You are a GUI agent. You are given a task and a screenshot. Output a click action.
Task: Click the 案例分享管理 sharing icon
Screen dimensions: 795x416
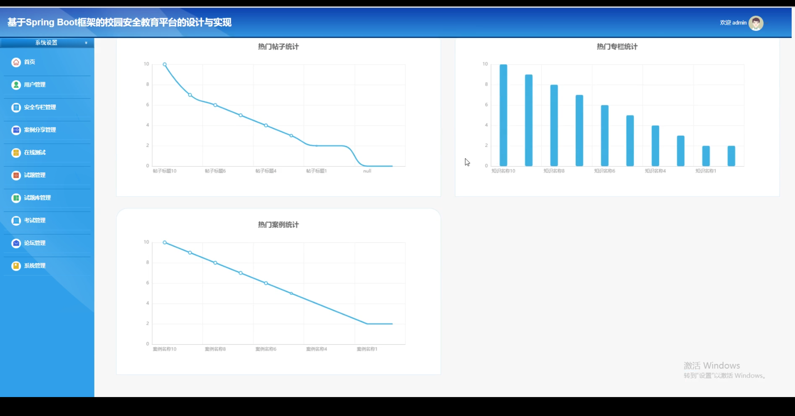coord(16,130)
